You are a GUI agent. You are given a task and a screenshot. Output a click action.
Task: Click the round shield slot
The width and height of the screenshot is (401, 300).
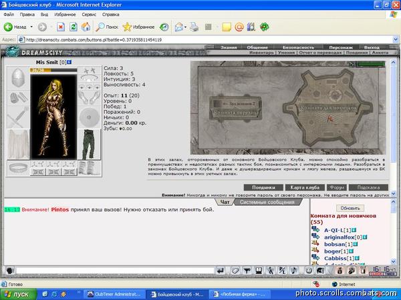click(90, 117)
